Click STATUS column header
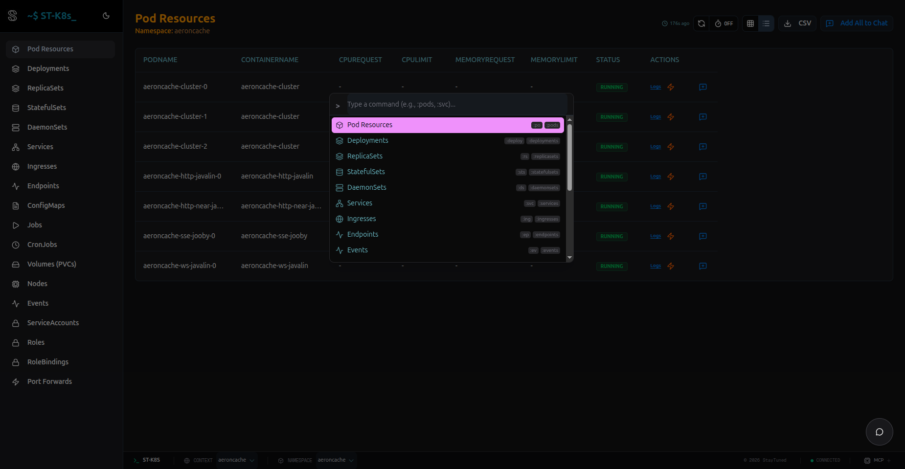905x469 pixels. (x=608, y=60)
